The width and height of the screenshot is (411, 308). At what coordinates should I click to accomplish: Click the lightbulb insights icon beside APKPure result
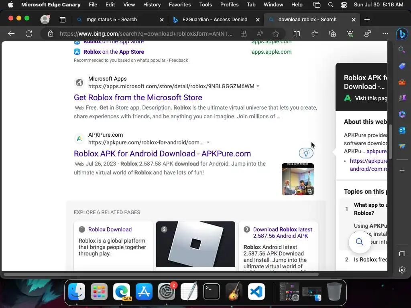coord(306,153)
